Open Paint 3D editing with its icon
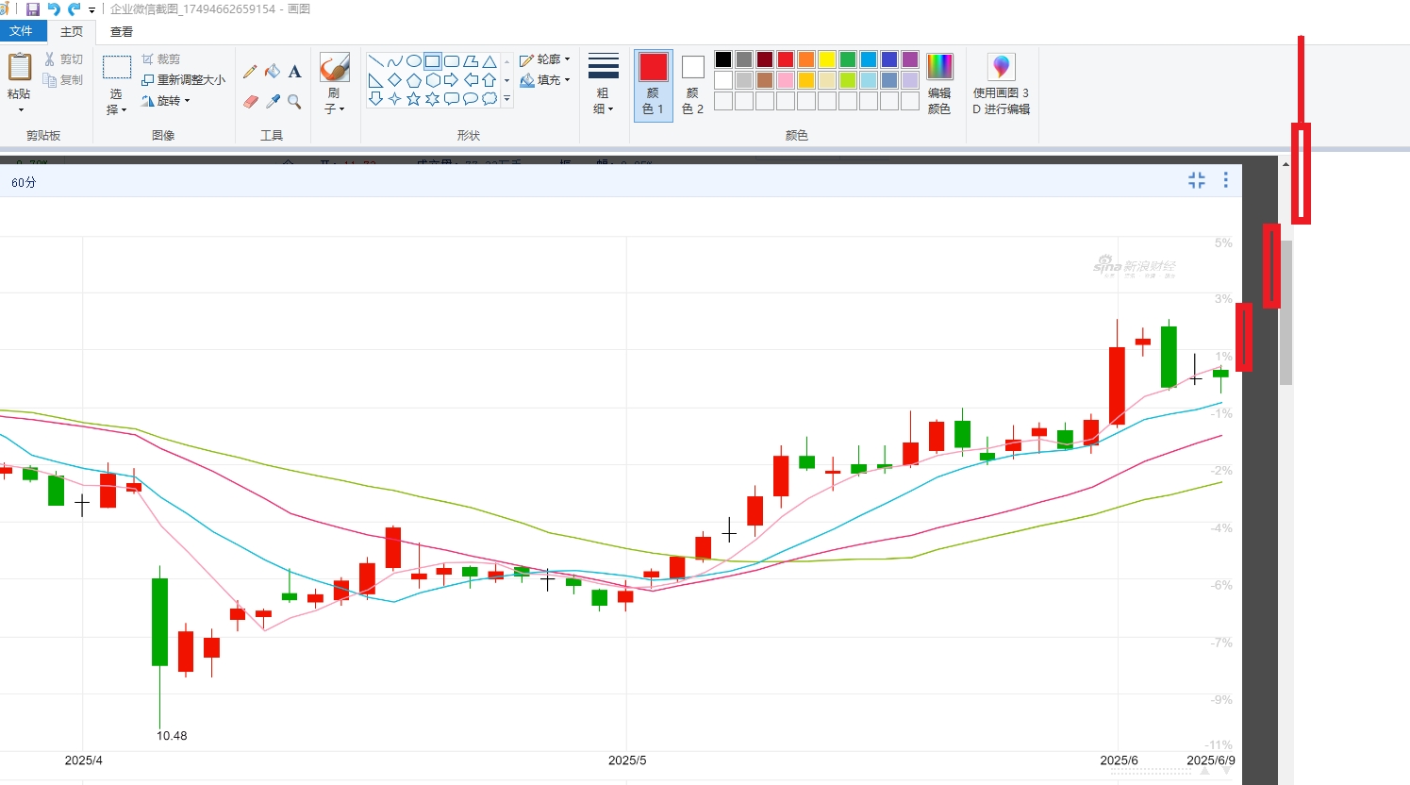The height and width of the screenshot is (785, 1410). pos(1002,67)
